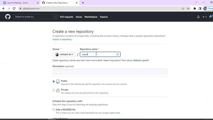This screenshot has width=213, height=120.
Task: Click the slash shortcut icon in search box
Action: point(55,17)
